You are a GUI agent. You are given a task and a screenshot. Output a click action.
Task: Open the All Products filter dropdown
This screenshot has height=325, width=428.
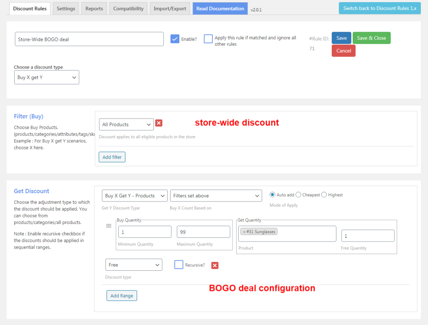click(126, 124)
